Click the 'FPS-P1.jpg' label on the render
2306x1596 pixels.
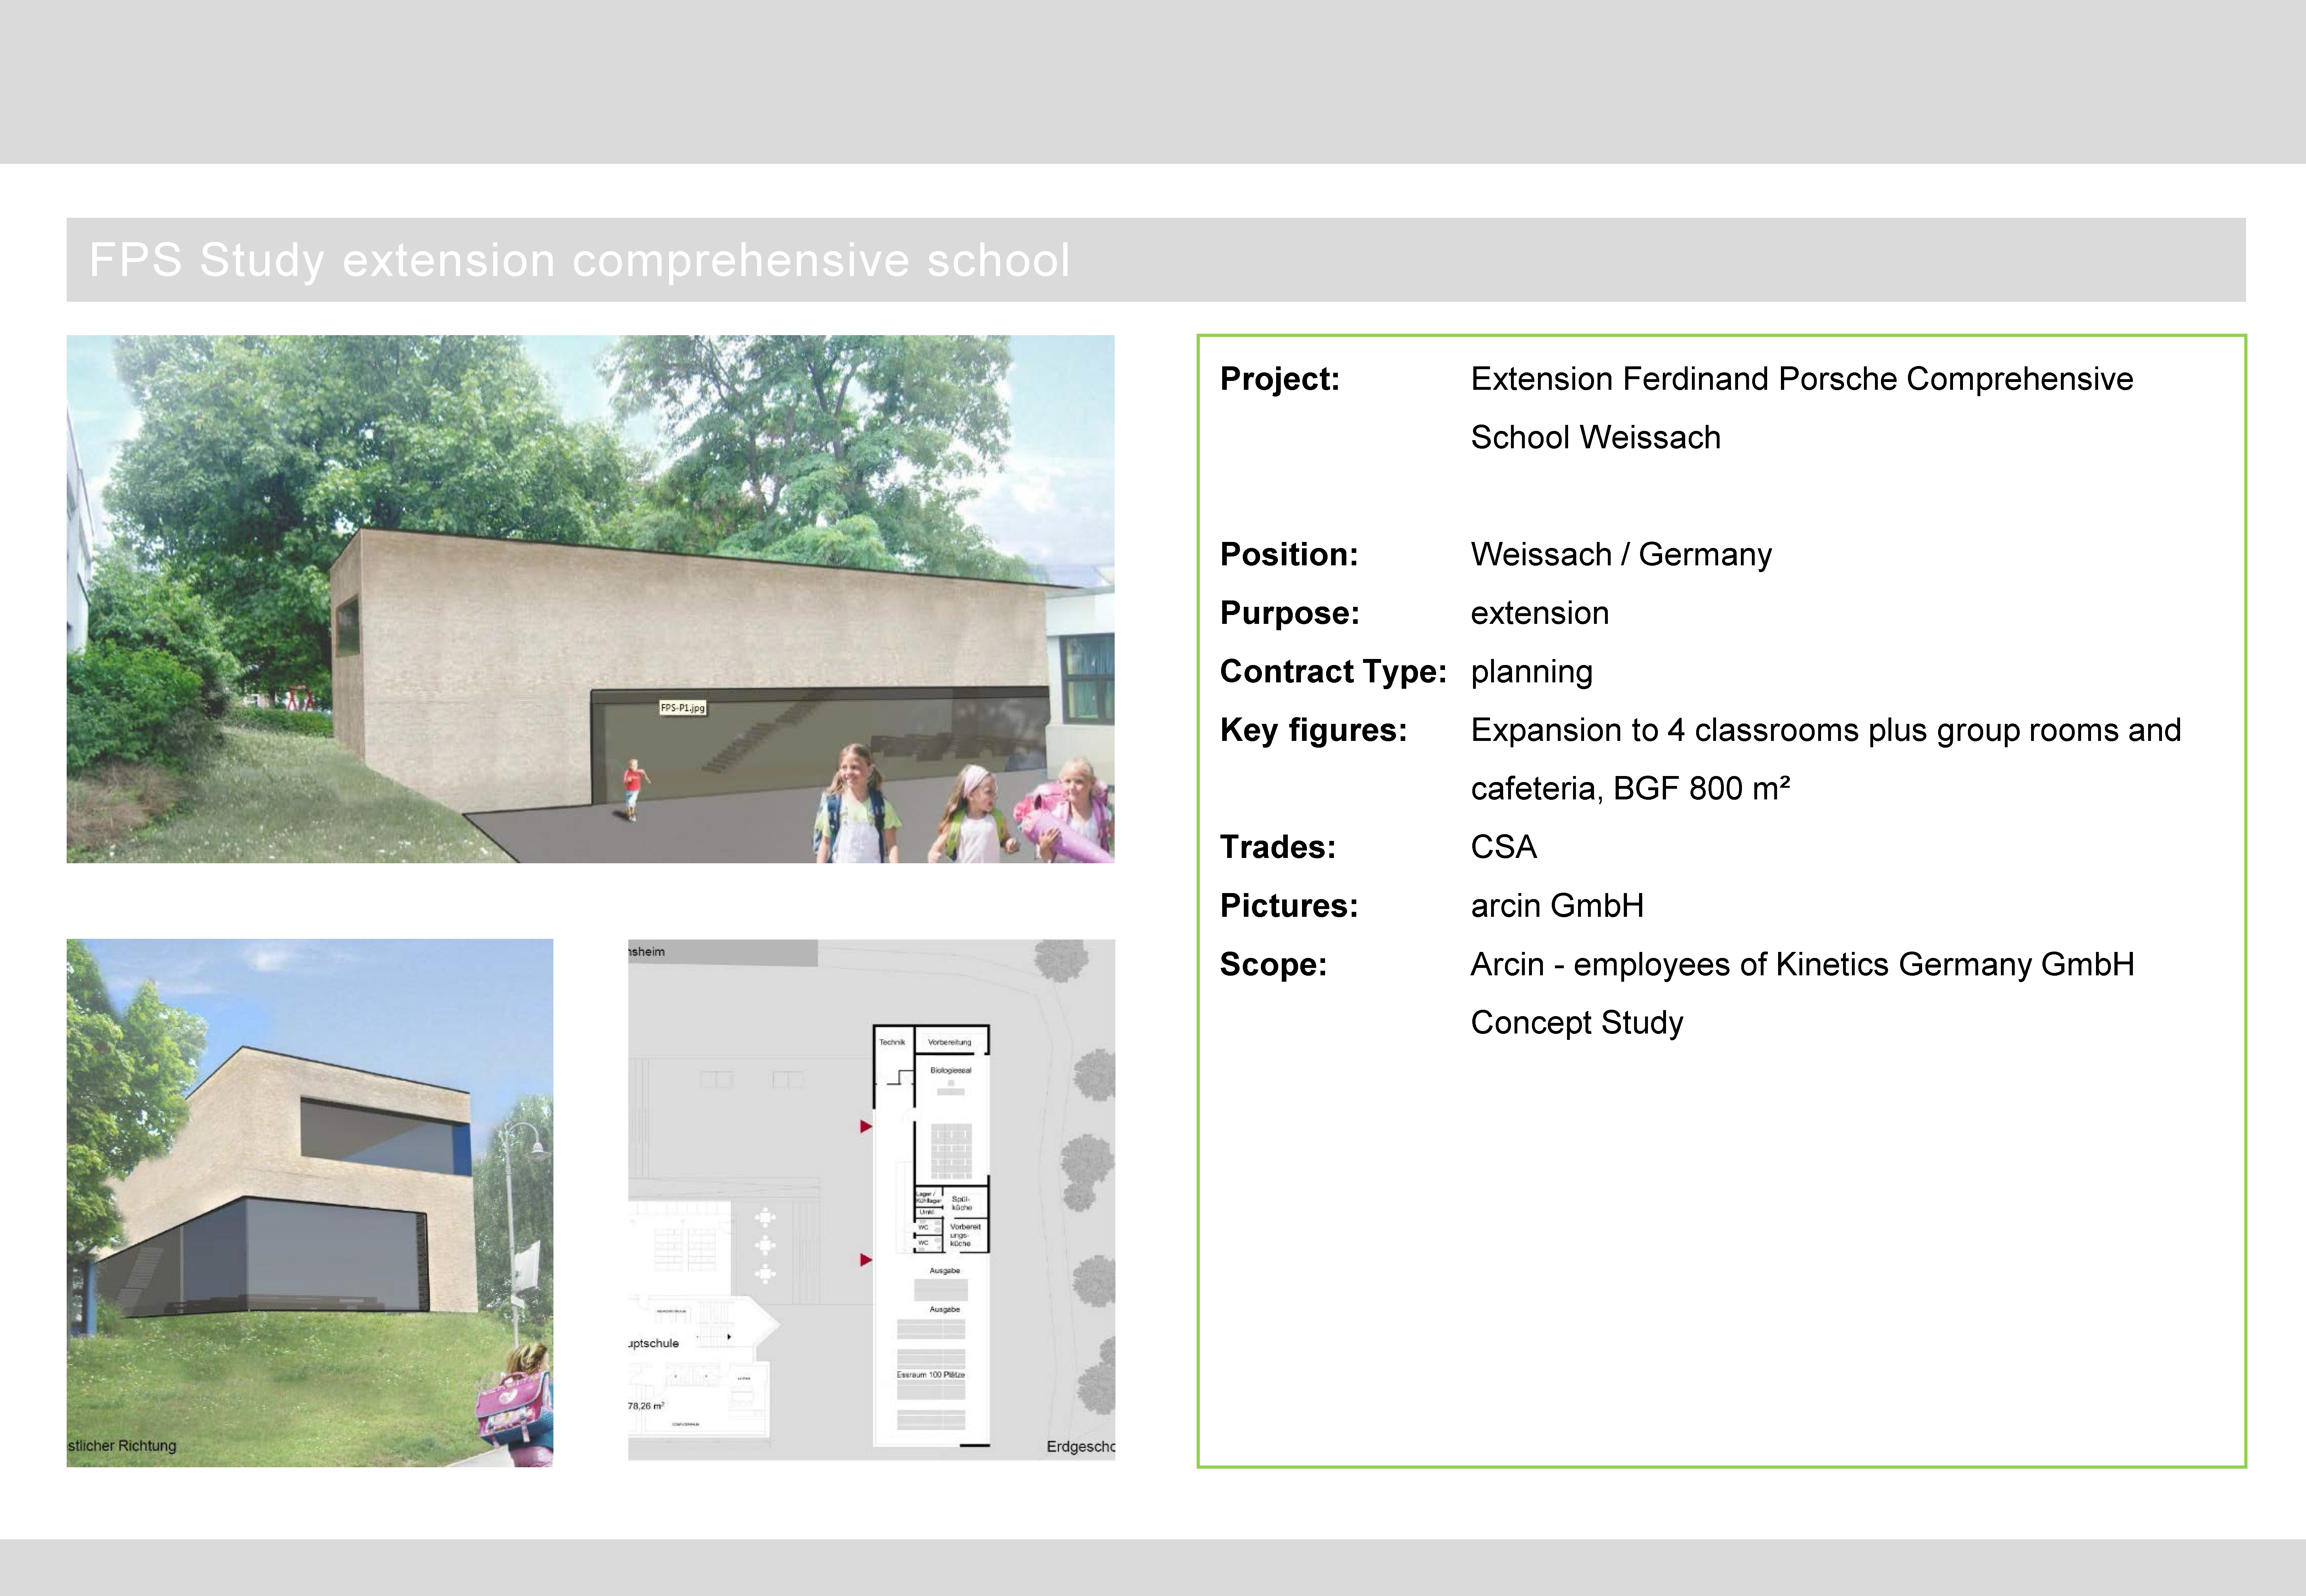[x=683, y=708]
